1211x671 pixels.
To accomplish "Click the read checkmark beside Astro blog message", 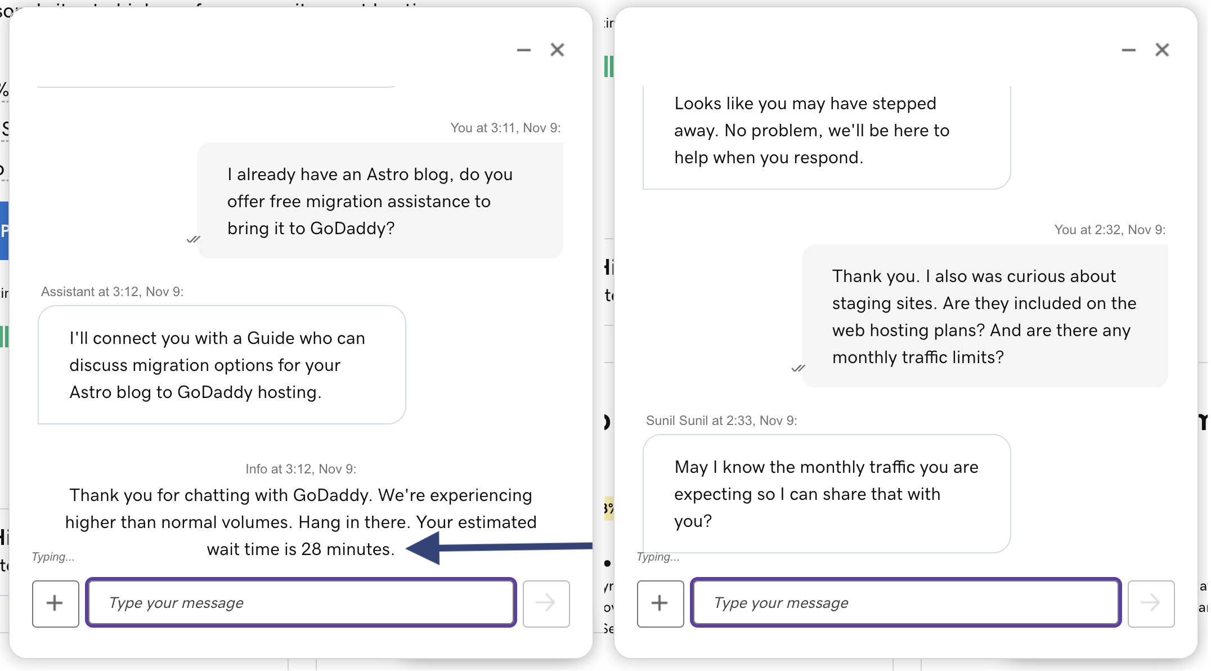I will click(x=193, y=239).
